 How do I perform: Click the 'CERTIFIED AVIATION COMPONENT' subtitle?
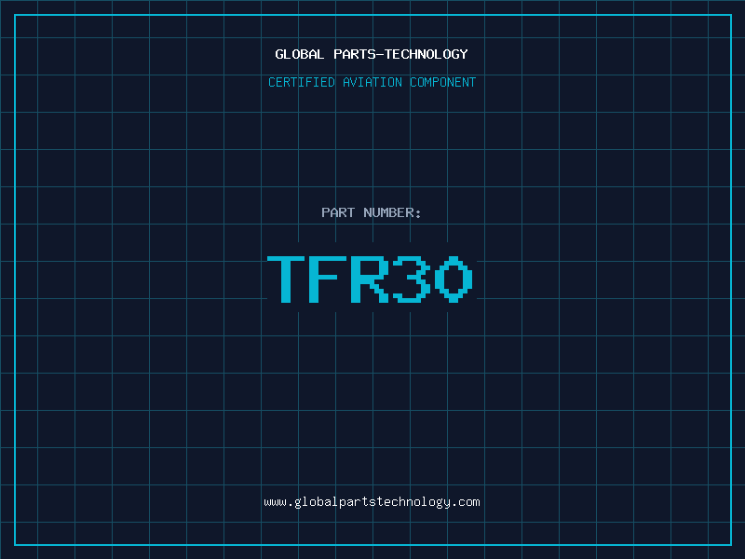pyautogui.click(x=372, y=82)
